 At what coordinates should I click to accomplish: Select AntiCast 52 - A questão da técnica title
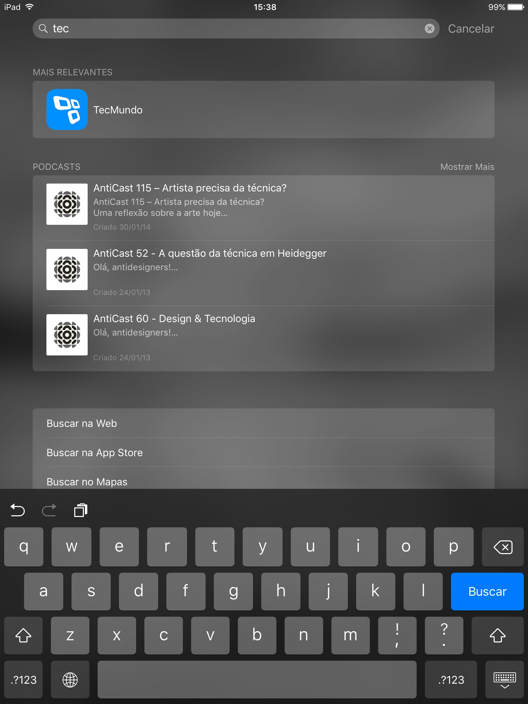coord(210,253)
